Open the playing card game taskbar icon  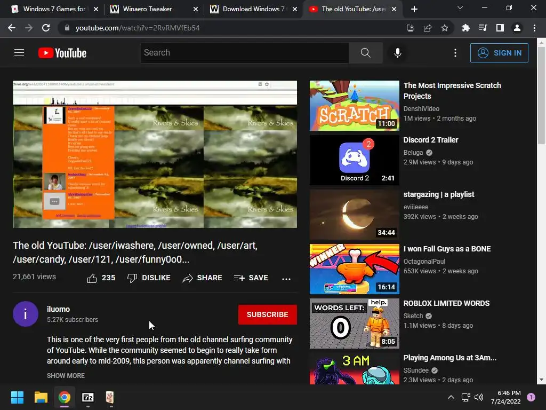click(x=110, y=397)
